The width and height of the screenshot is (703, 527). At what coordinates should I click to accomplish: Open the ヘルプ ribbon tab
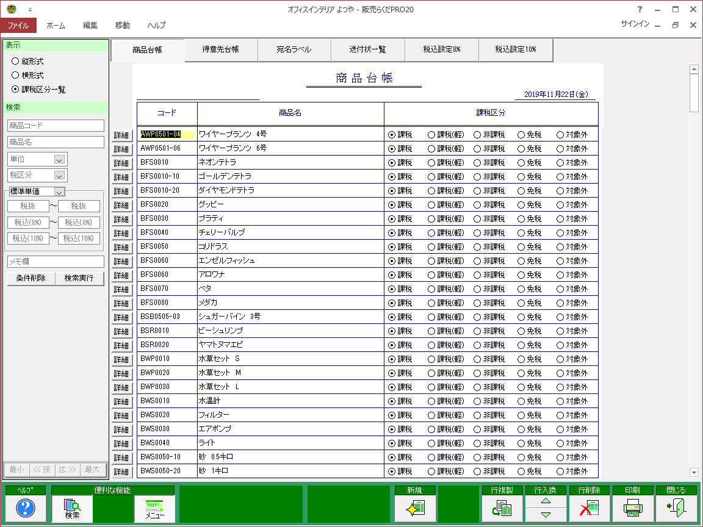pyautogui.click(x=156, y=26)
